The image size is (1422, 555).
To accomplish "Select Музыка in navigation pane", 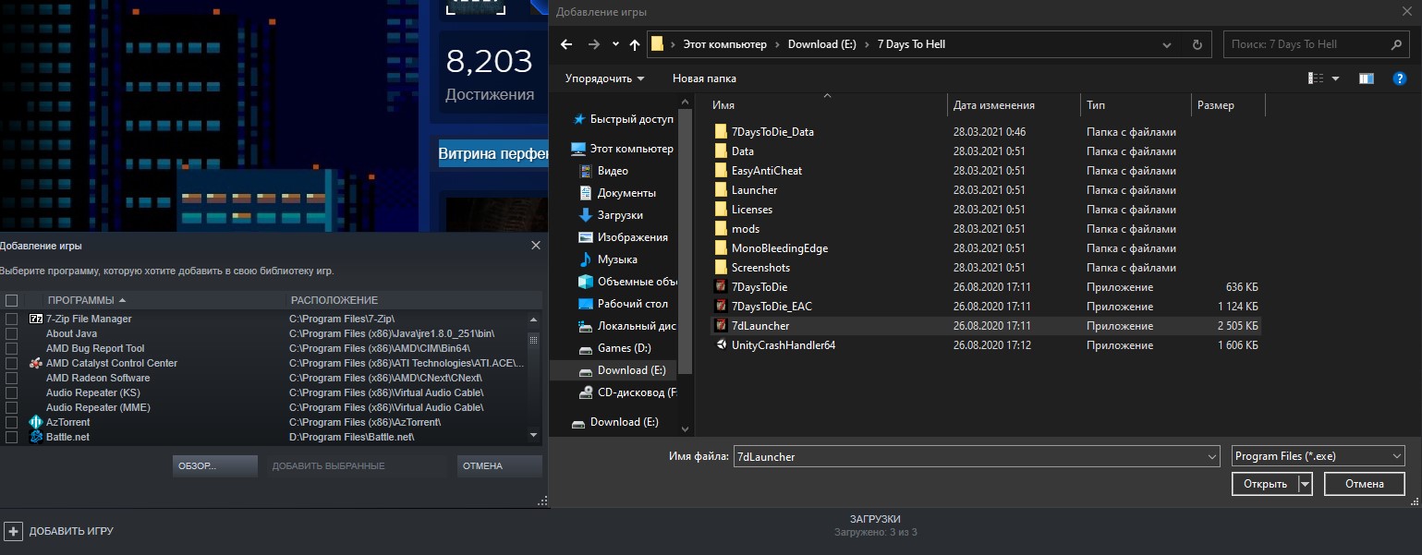I will [x=617, y=259].
